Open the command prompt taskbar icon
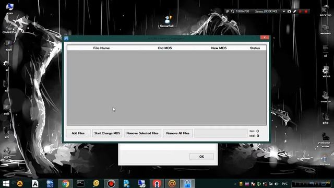334x188 pixels. pyautogui.click(x=81, y=183)
